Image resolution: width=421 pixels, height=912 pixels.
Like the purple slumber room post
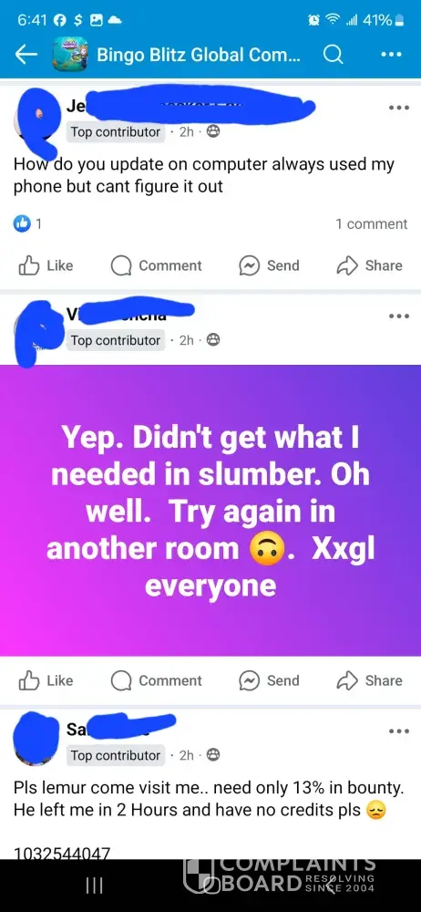[x=46, y=680]
